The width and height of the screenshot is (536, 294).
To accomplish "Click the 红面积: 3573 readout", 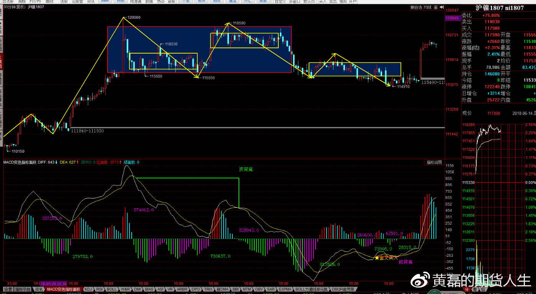I will pyautogui.click(x=109, y=162).
